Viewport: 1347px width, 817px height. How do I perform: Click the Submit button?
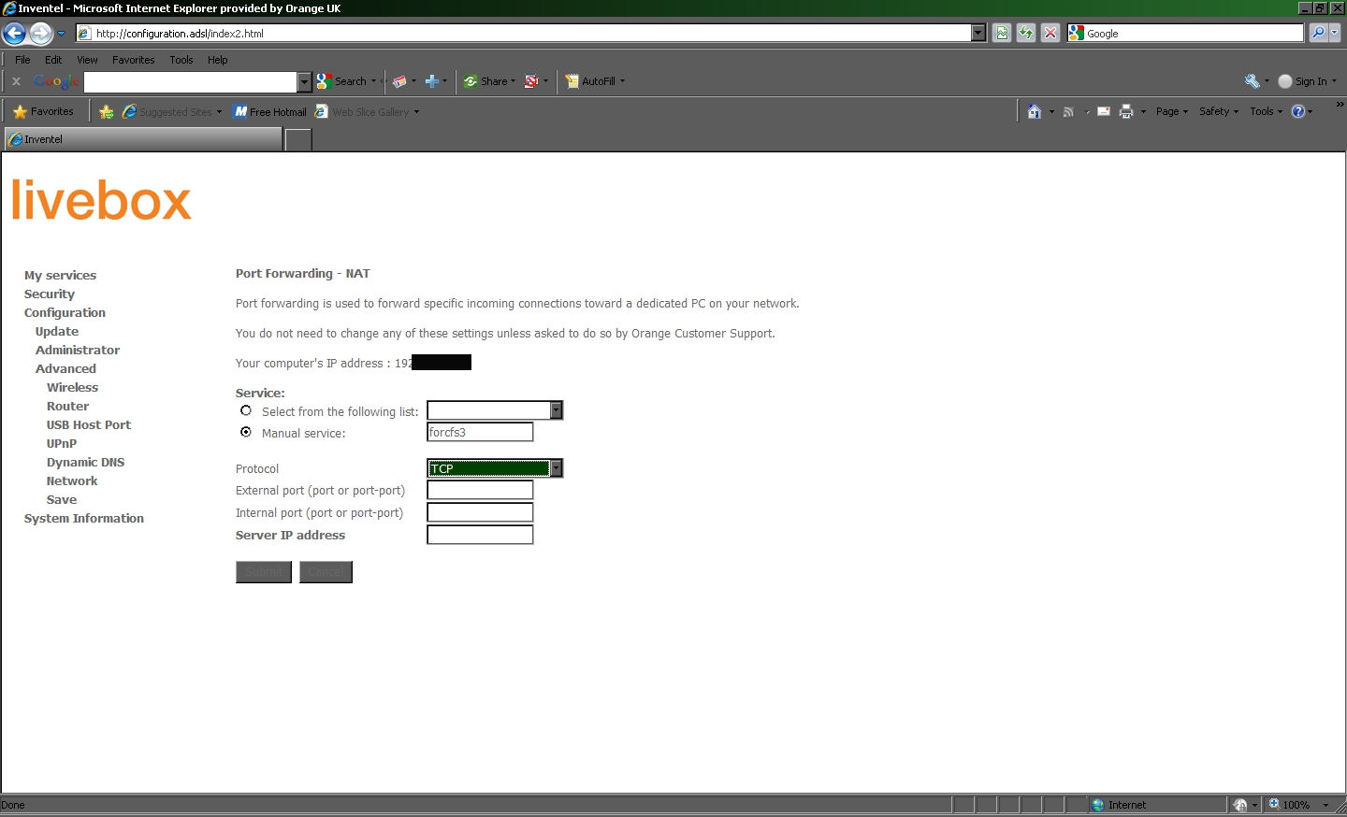264,572
